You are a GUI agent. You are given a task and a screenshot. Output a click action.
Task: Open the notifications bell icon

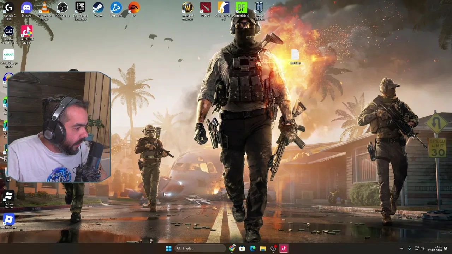pyautogui.click(x=446, y=248)
